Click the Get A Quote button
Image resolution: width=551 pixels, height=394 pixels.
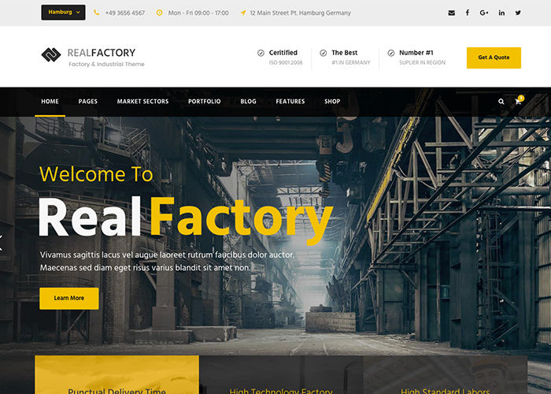(494, 58)
